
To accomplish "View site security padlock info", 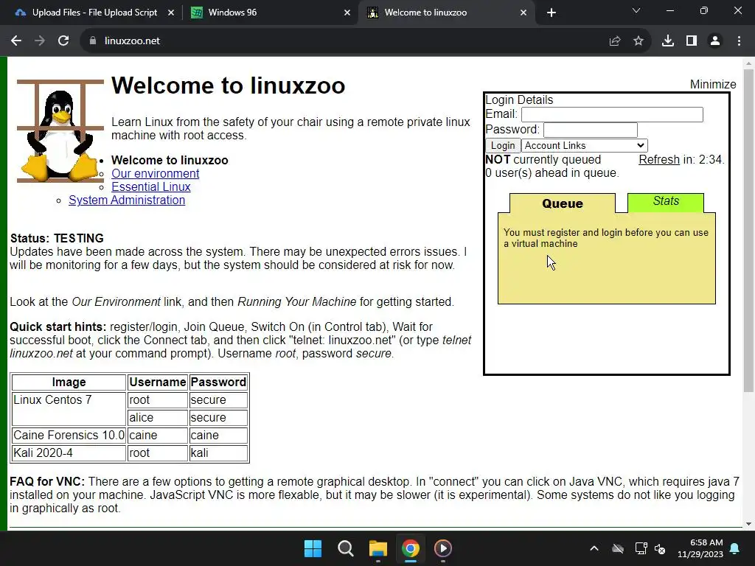I will point(93,41).
